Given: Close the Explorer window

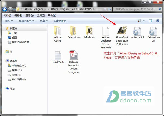Looking at the screenshot, I should click(158, 2).
